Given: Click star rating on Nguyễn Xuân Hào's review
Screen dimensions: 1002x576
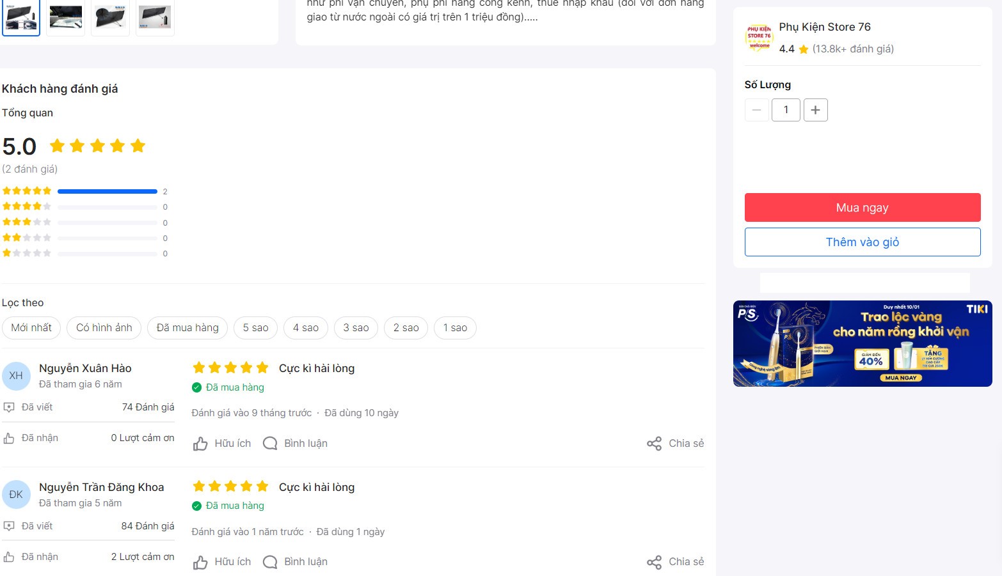Looking at the screenshot, I should pyautogui.click(x=230, y=368).
